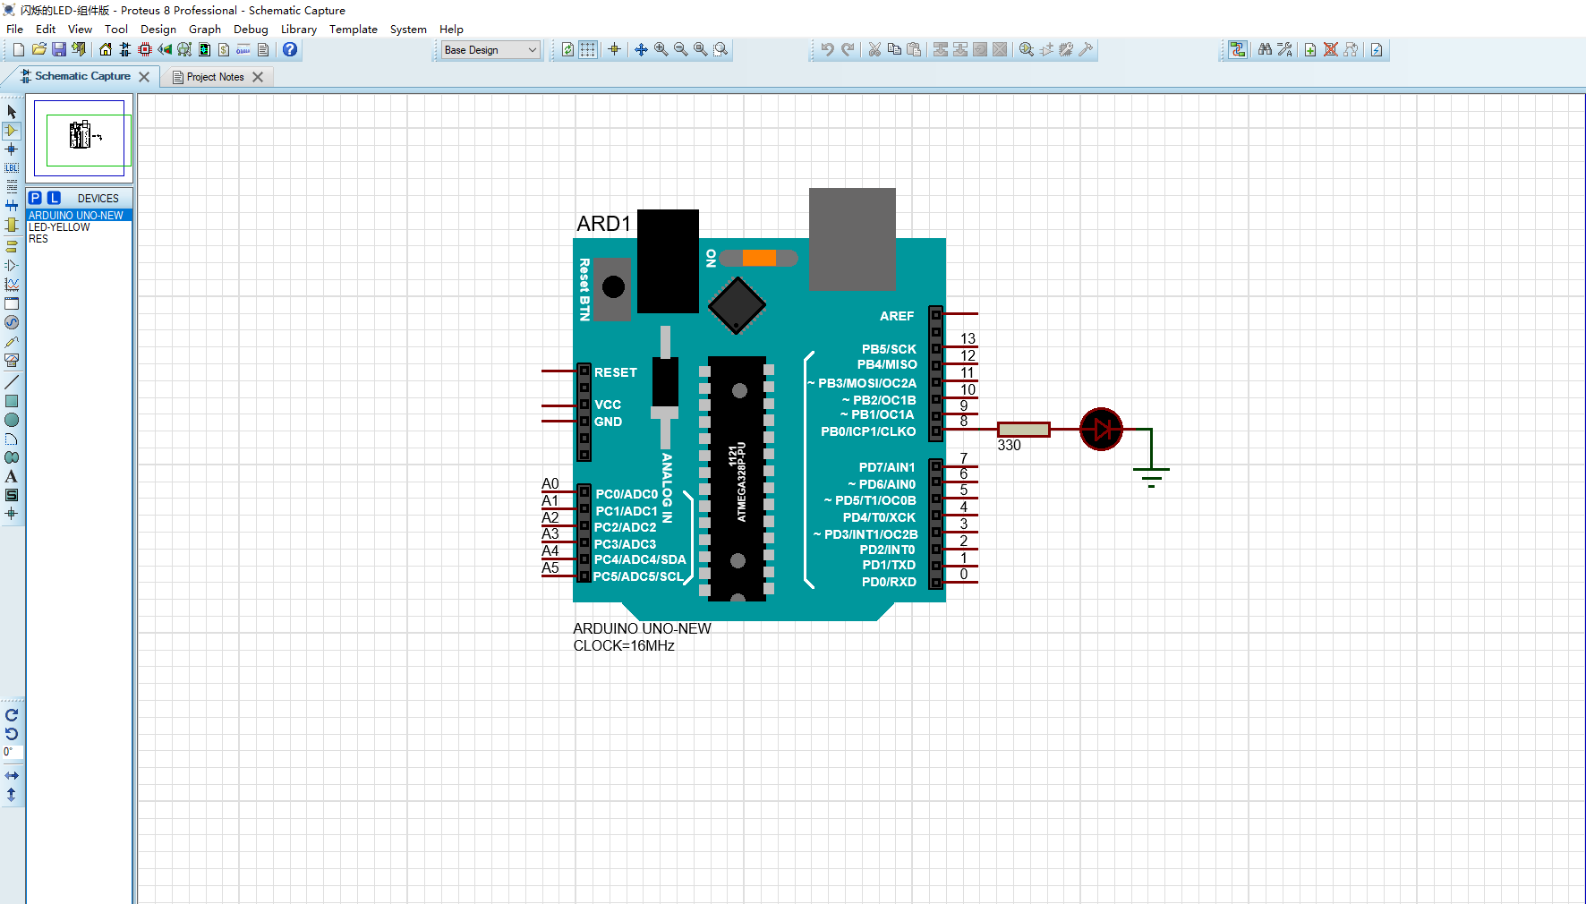Screen dimensions: 1586x904
Task: Choose the 2D symbol tool
Action: [x=12, y=495]
